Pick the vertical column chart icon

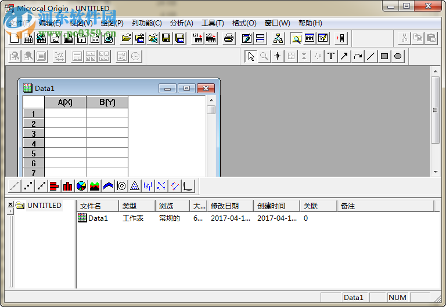click(x=67, y=186)
